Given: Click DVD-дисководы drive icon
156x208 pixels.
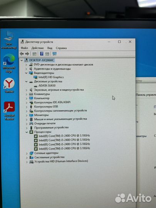Looking at the screenshot, I should point(31,64).
